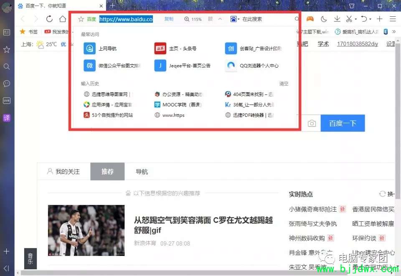This screenshot has height=276, width=401.
Task: Open hot topic 小猪佩奇商标抢注
Action: pos(312,209)
